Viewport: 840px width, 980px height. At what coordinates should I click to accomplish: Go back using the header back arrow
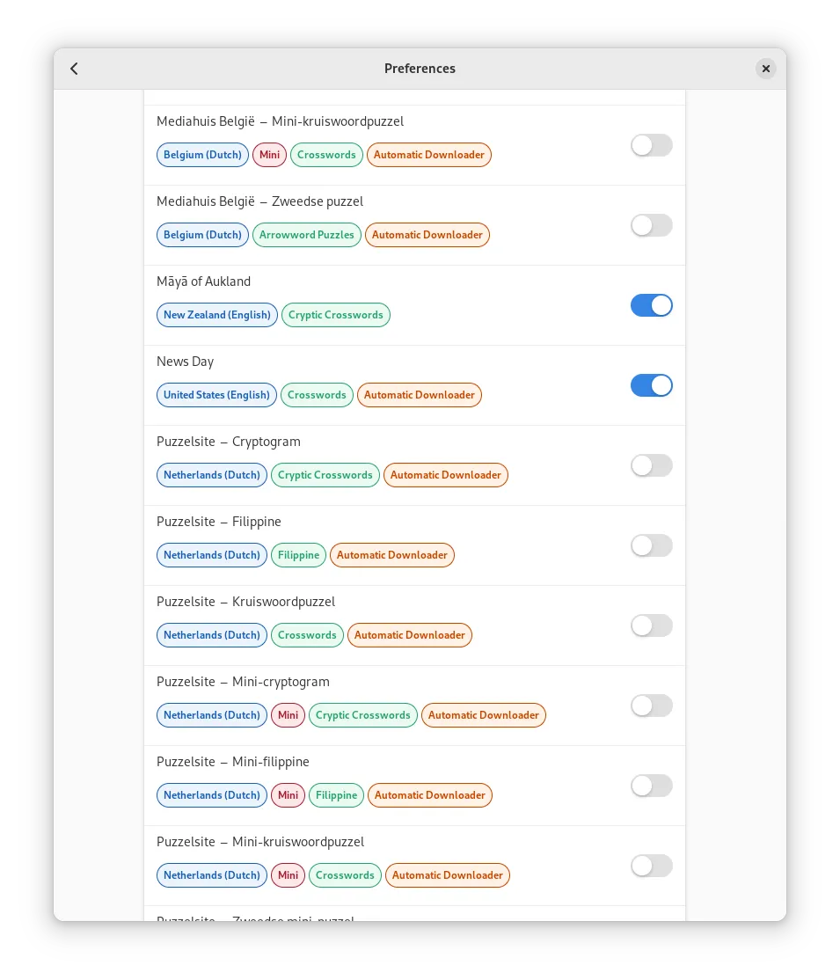[x=75, y=69]
